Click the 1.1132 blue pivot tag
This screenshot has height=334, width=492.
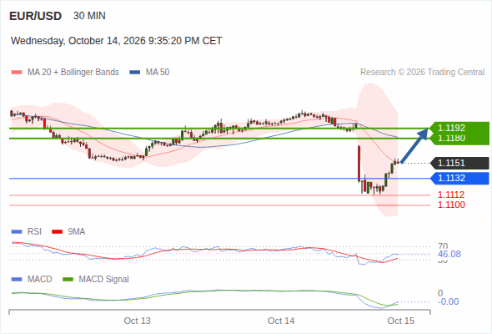click(460, 178)
